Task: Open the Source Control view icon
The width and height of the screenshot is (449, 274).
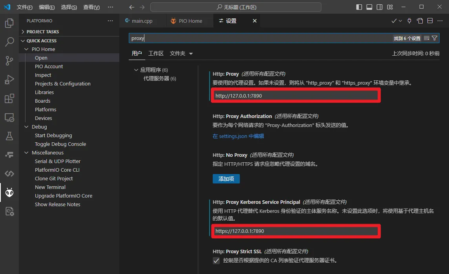Action: pos(9,61)
